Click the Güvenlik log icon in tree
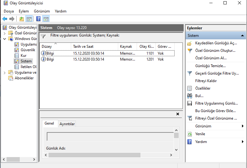247x168 pixels. click(x=17, y=50)
